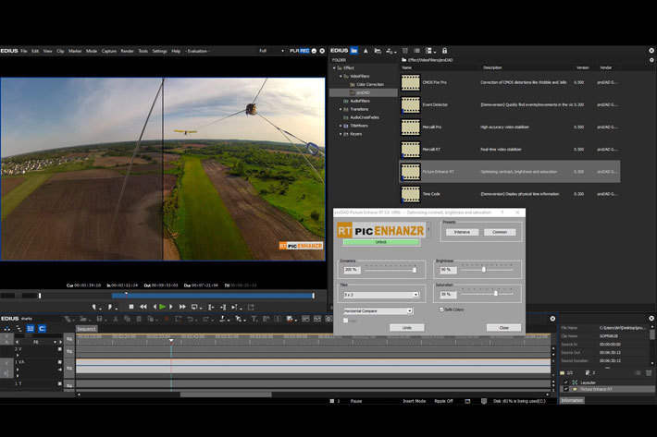
Task: Click the save project icon in timeline toolbar
Action: pos(99,319)
